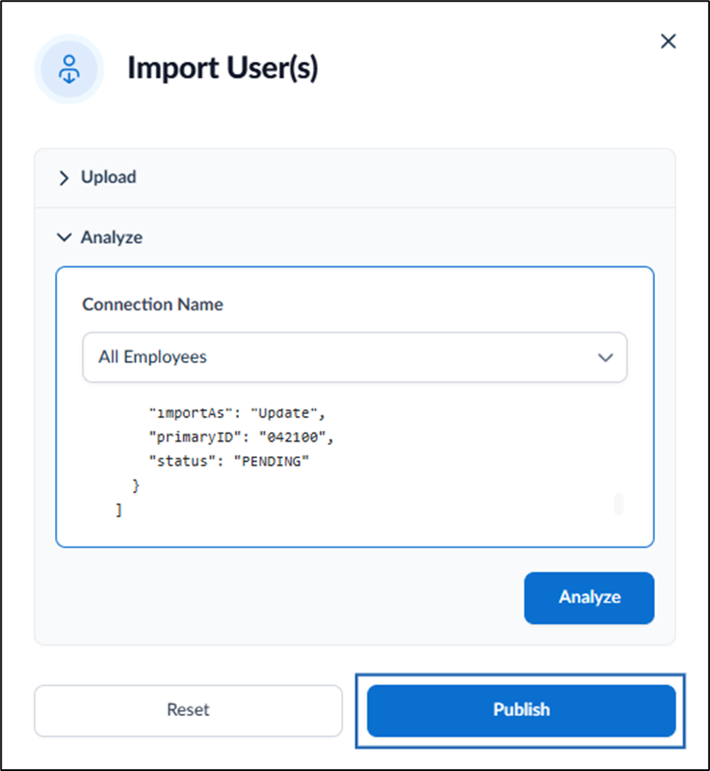Click the Reset button
The image size is (710, 771).
tap(188, 711)
